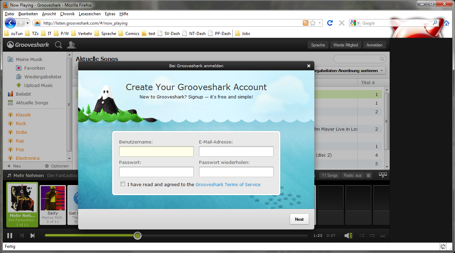Move the song playback progress slider
This screenshot has width=455, height=253.
tap(137, 235)
